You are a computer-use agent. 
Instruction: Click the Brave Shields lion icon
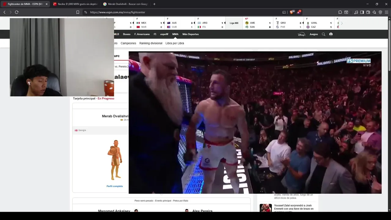(x=292, y=12)
